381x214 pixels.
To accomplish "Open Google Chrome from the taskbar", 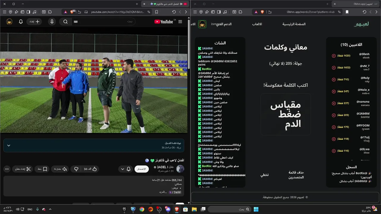I will (x=142, y=209).
